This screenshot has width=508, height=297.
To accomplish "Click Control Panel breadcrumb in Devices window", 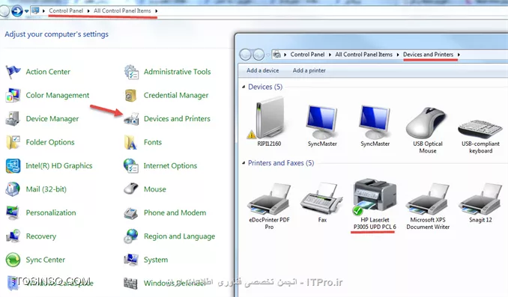I will click(307, 55).
